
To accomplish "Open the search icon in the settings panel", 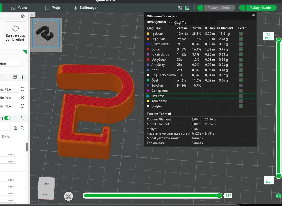I will (x=23, y=128).
